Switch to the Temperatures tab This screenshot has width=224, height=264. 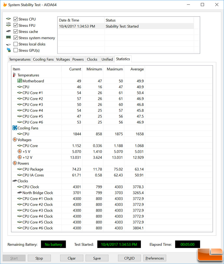[x=20, y=59]
